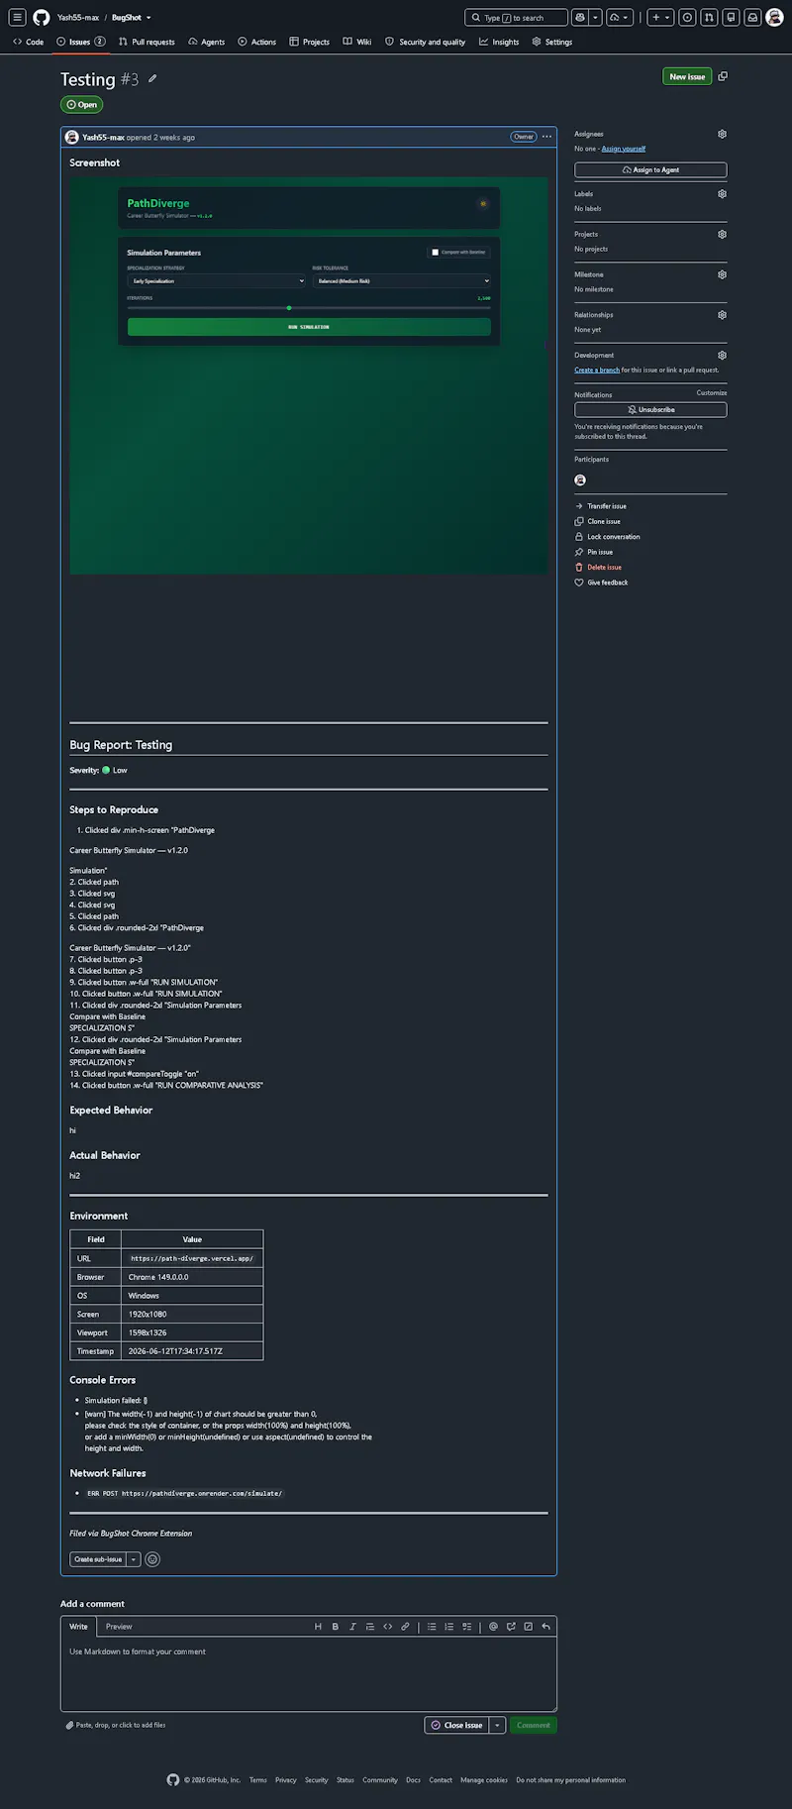Focus the Type / to search field
This screenshot has width=792, height=1809.
coord(516,17)
